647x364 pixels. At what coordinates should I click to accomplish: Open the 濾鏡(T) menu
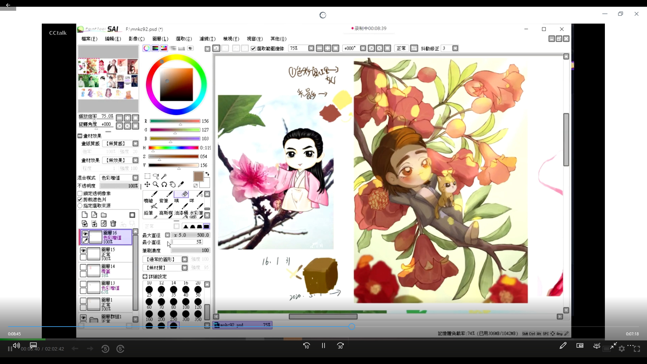(208, 39)
